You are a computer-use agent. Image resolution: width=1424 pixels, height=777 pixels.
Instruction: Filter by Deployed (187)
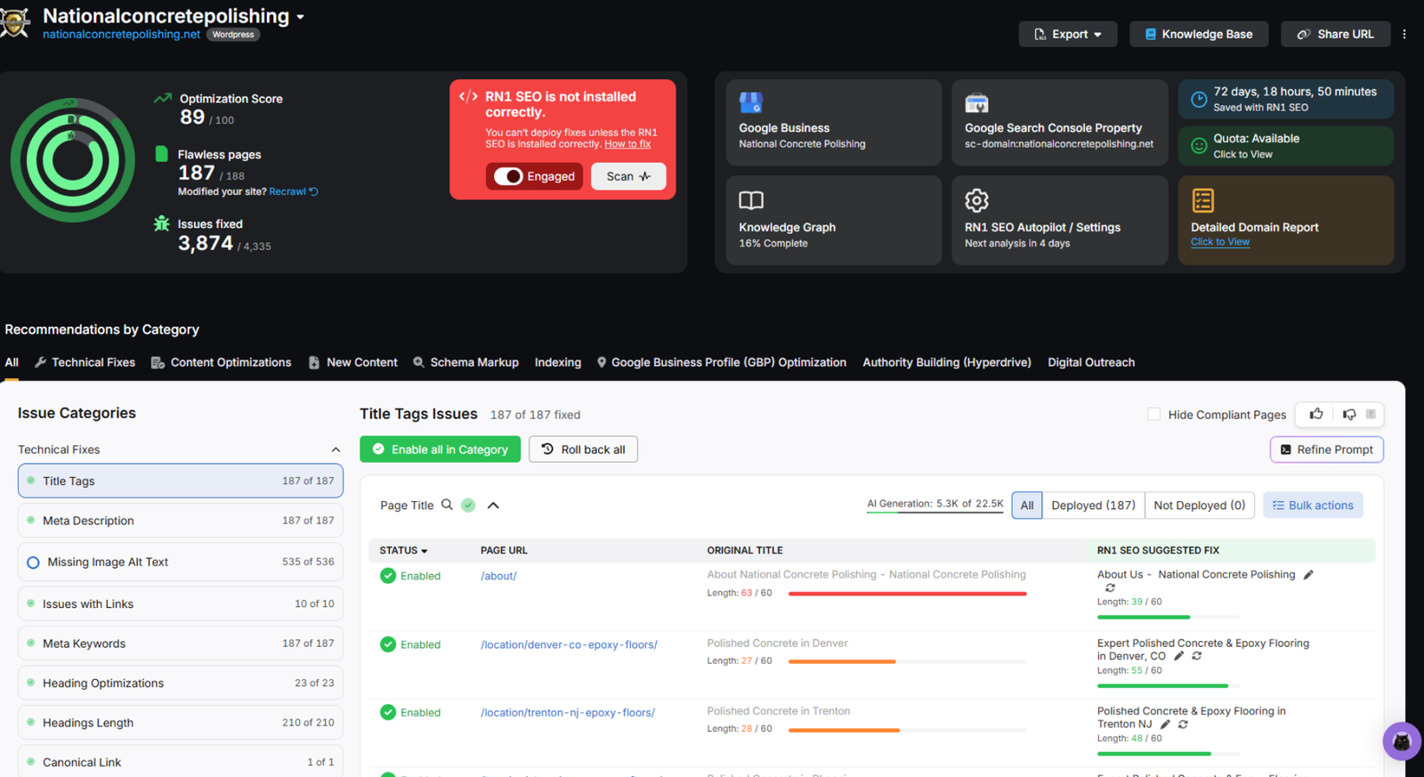[1093, 506]
